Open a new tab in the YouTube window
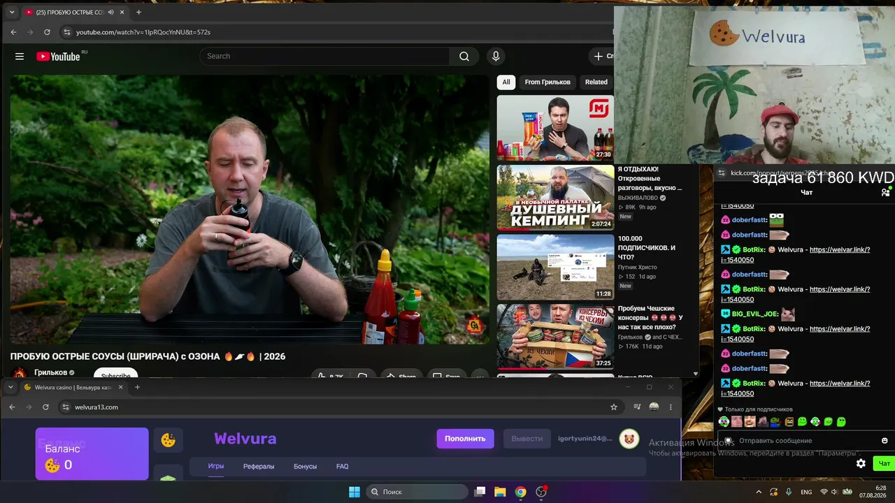Viewport: 895px width, 503px height. (138, 12)
